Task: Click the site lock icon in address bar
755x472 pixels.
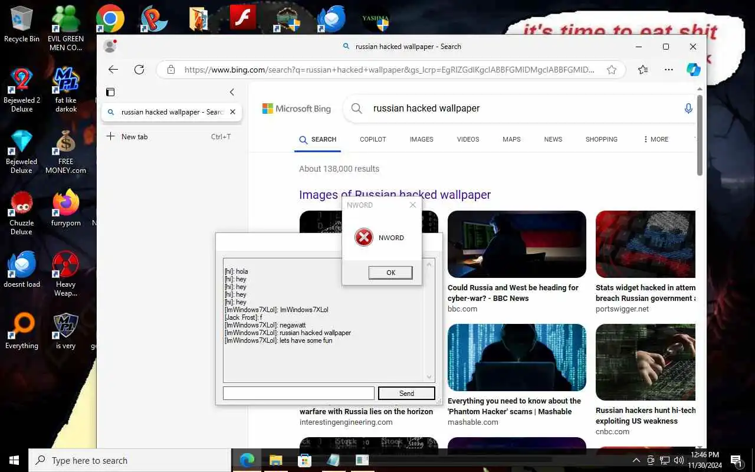Action: coord(171,70)
